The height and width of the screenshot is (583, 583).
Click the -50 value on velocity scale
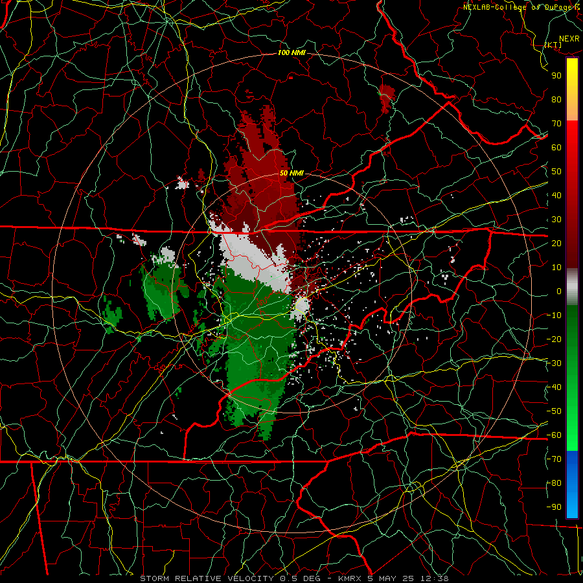pos(554,411)
